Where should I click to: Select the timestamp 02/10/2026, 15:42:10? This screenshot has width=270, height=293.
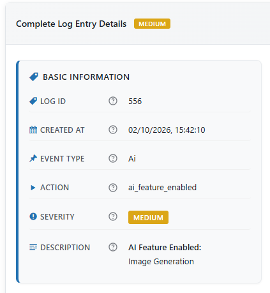167,130
